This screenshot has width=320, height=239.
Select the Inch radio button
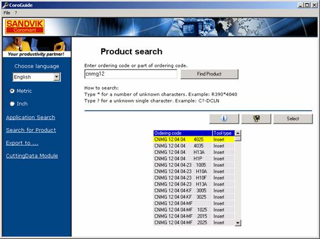12,104
